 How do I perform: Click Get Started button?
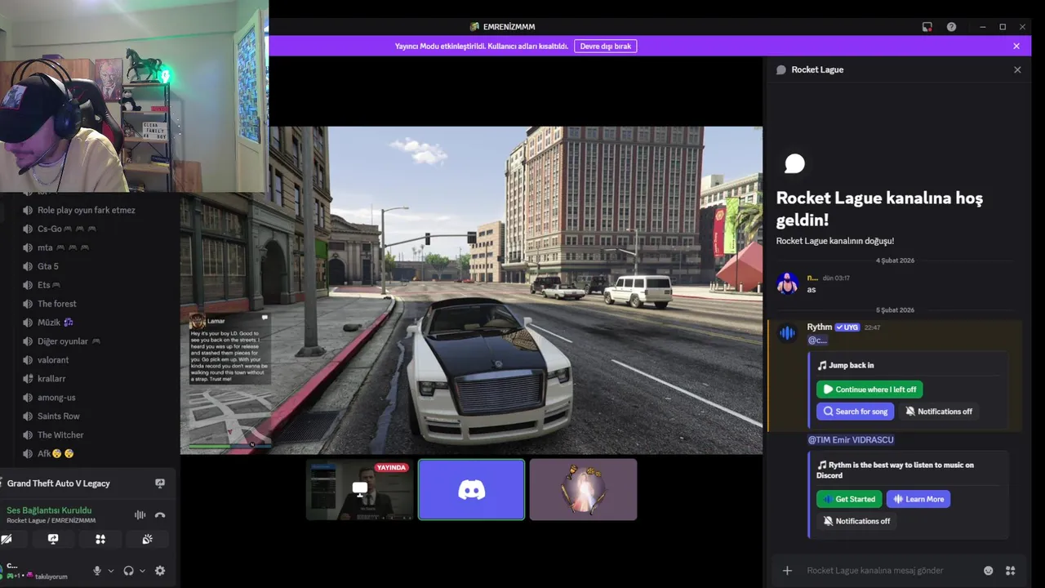pyautogui.click(x=849, y=499)
